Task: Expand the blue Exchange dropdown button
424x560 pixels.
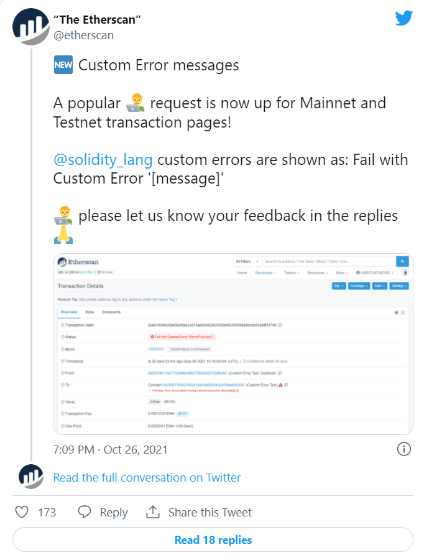Action: tap(359, 286)
